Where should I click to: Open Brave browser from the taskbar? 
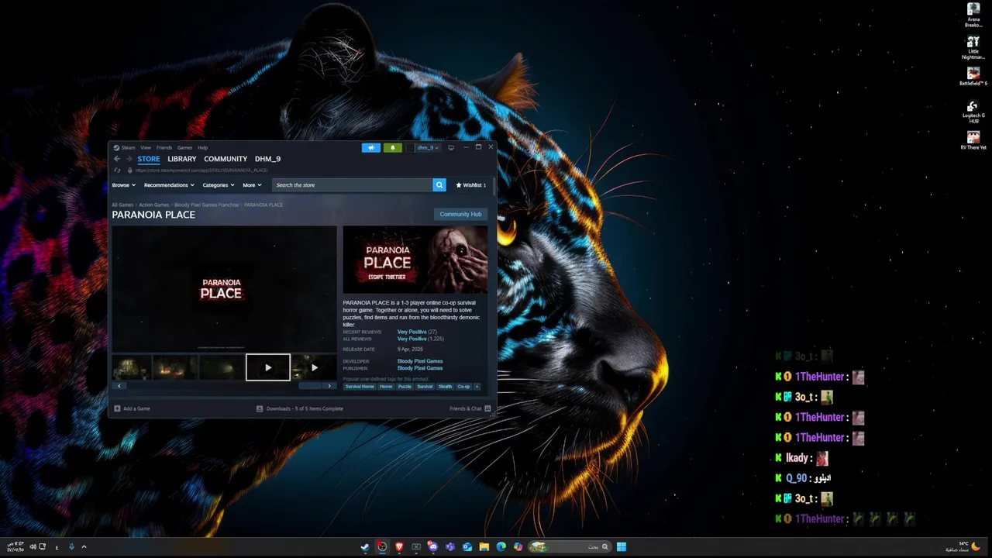point(399,546)
